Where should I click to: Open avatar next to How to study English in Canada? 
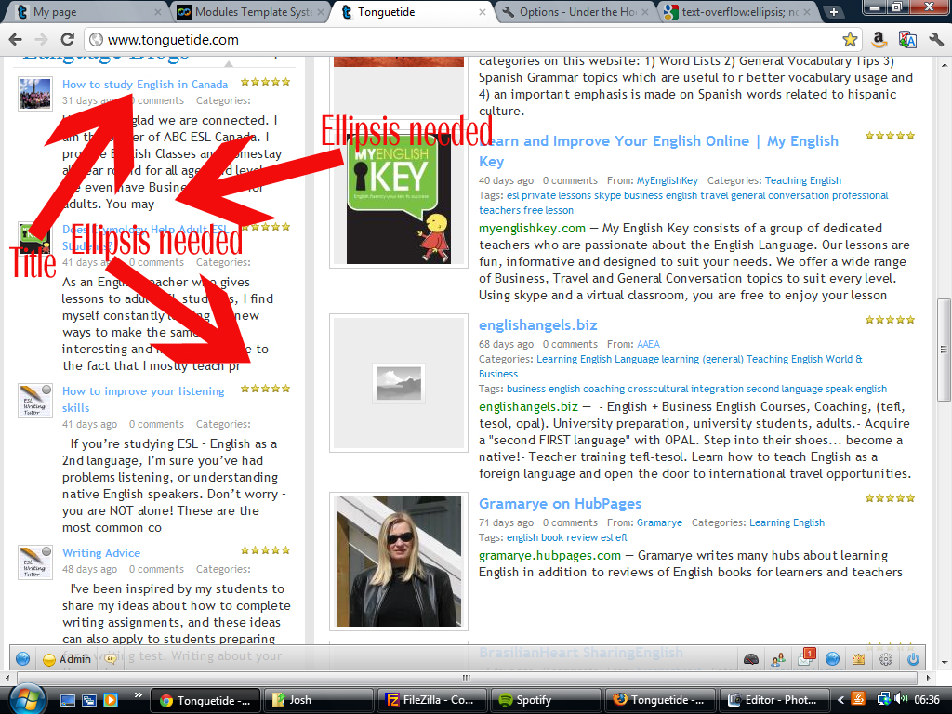(x=35, y=94)
